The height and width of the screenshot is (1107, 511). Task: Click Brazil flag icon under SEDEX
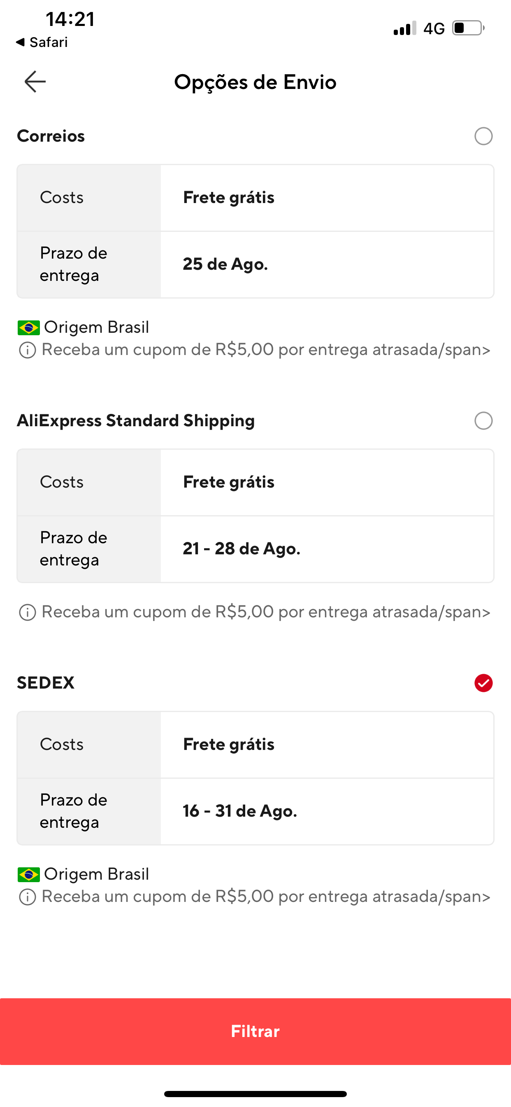(x=29, y=874)
